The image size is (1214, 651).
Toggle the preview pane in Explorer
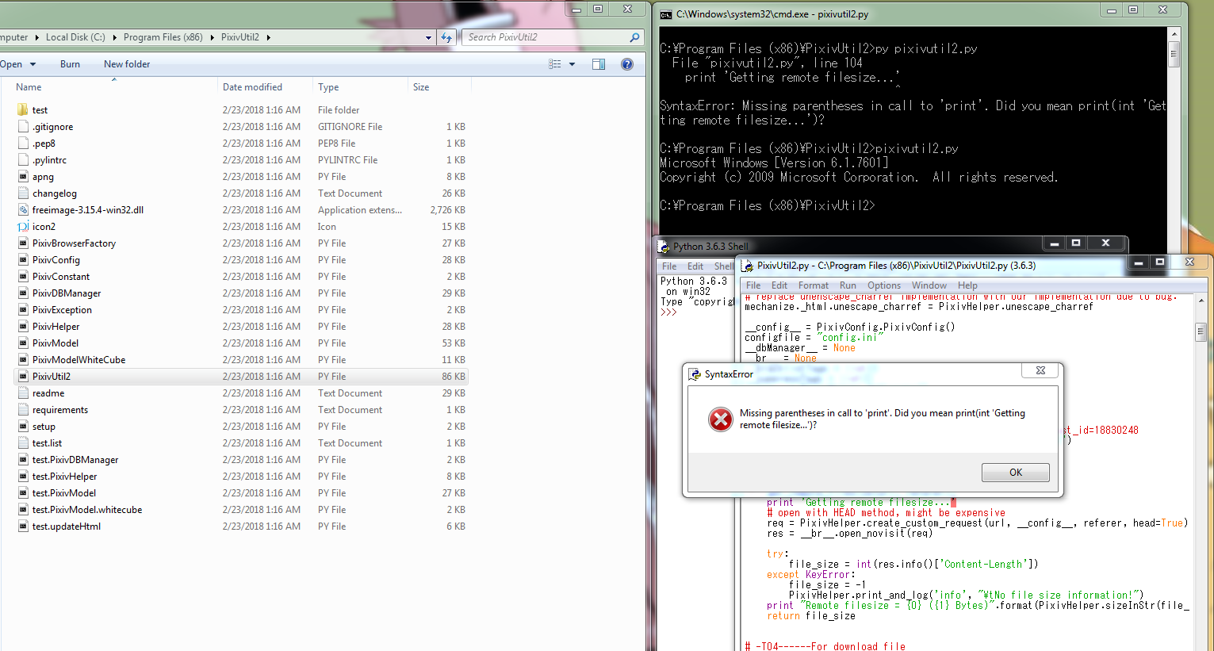point(599,63)
